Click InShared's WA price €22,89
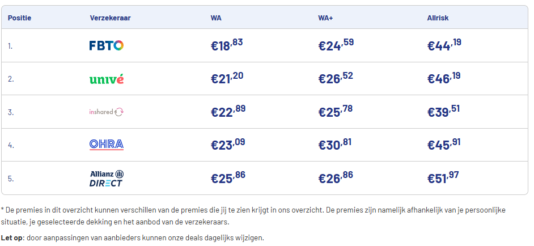 point(228,112)
